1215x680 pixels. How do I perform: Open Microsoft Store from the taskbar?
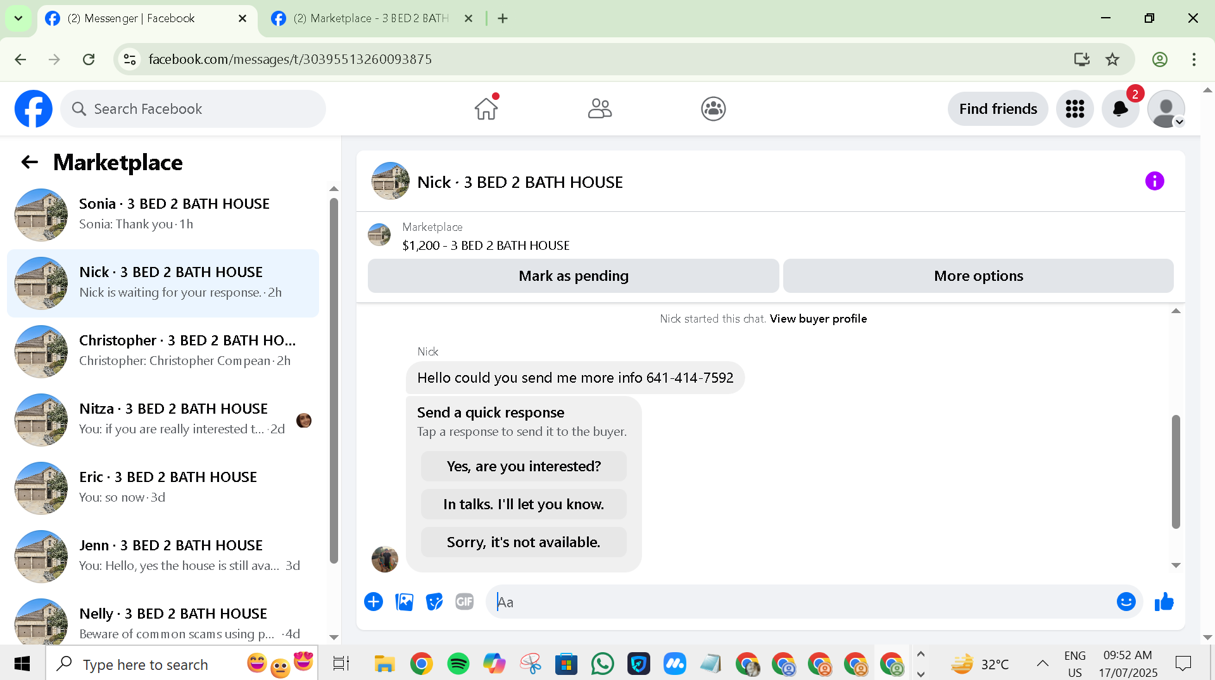[x=566, y=664]
